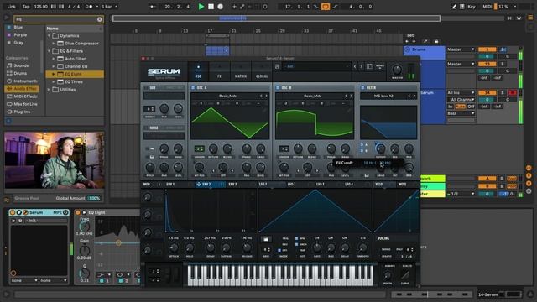Image resolution: width=537 pixels, height=302 pixels.
Task: Collapse the Dynamics folder
Action: 49,35
